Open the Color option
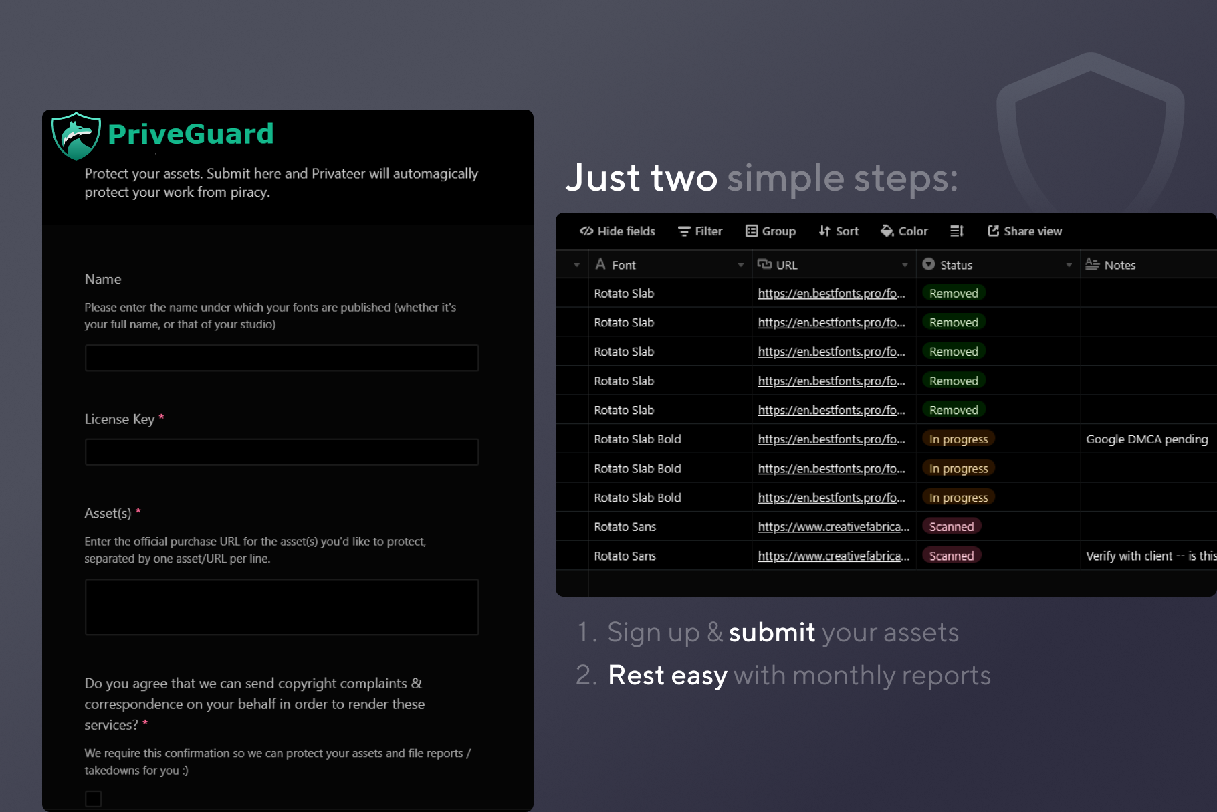The width and height of the screenshot is (1217, 812). coord(904,231)
